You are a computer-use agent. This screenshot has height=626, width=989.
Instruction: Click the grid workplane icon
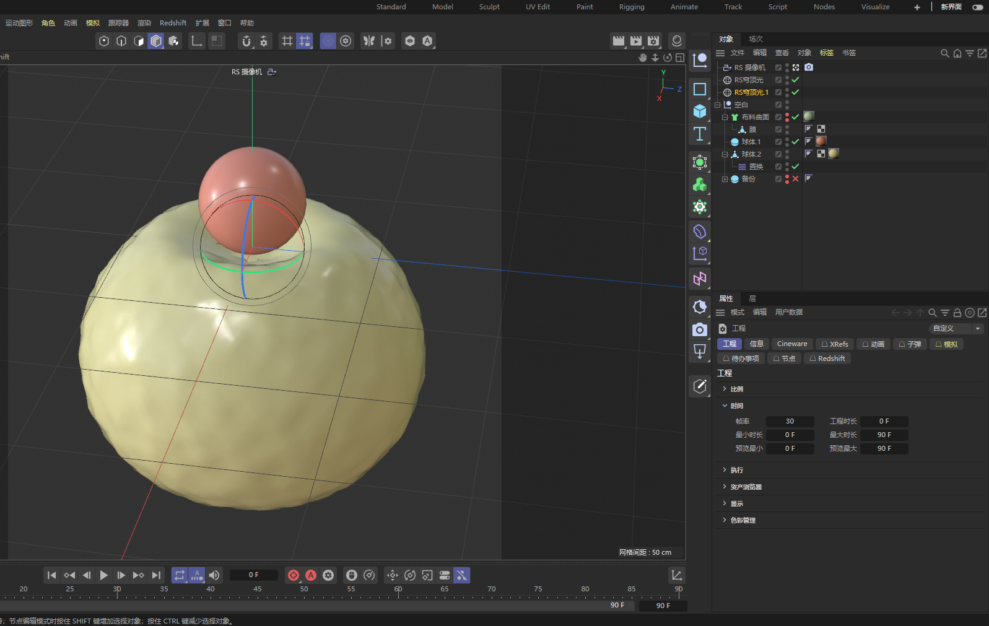(287, 41)
